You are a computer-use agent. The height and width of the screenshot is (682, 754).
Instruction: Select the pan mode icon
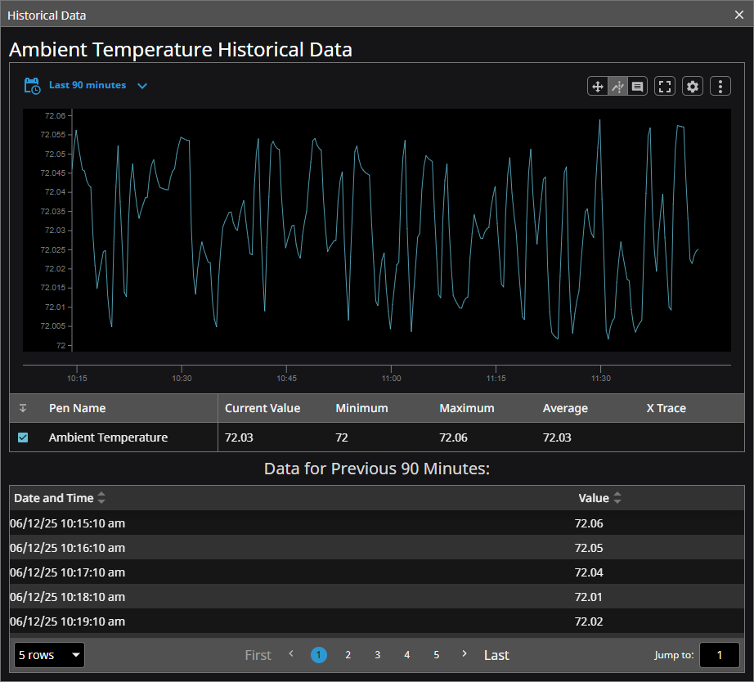coord(597,86)
